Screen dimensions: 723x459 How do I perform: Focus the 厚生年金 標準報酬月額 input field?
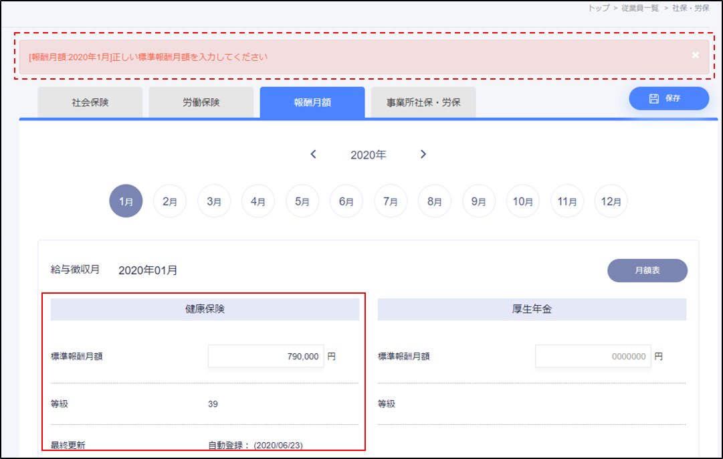(x=593, y=357)
